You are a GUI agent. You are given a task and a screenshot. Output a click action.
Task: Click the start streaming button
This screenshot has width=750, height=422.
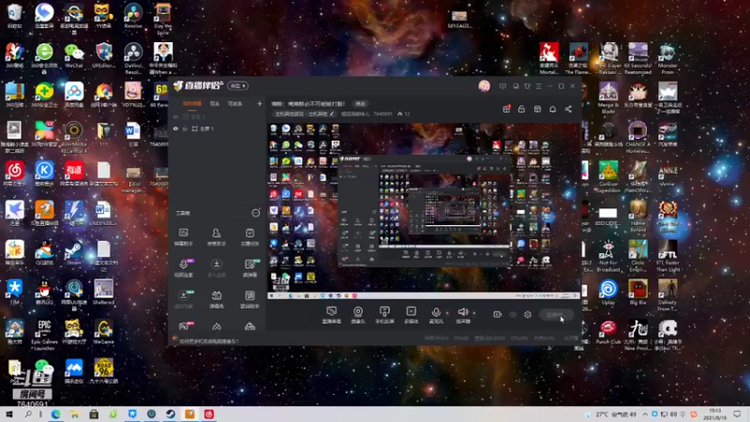point(555,315)
